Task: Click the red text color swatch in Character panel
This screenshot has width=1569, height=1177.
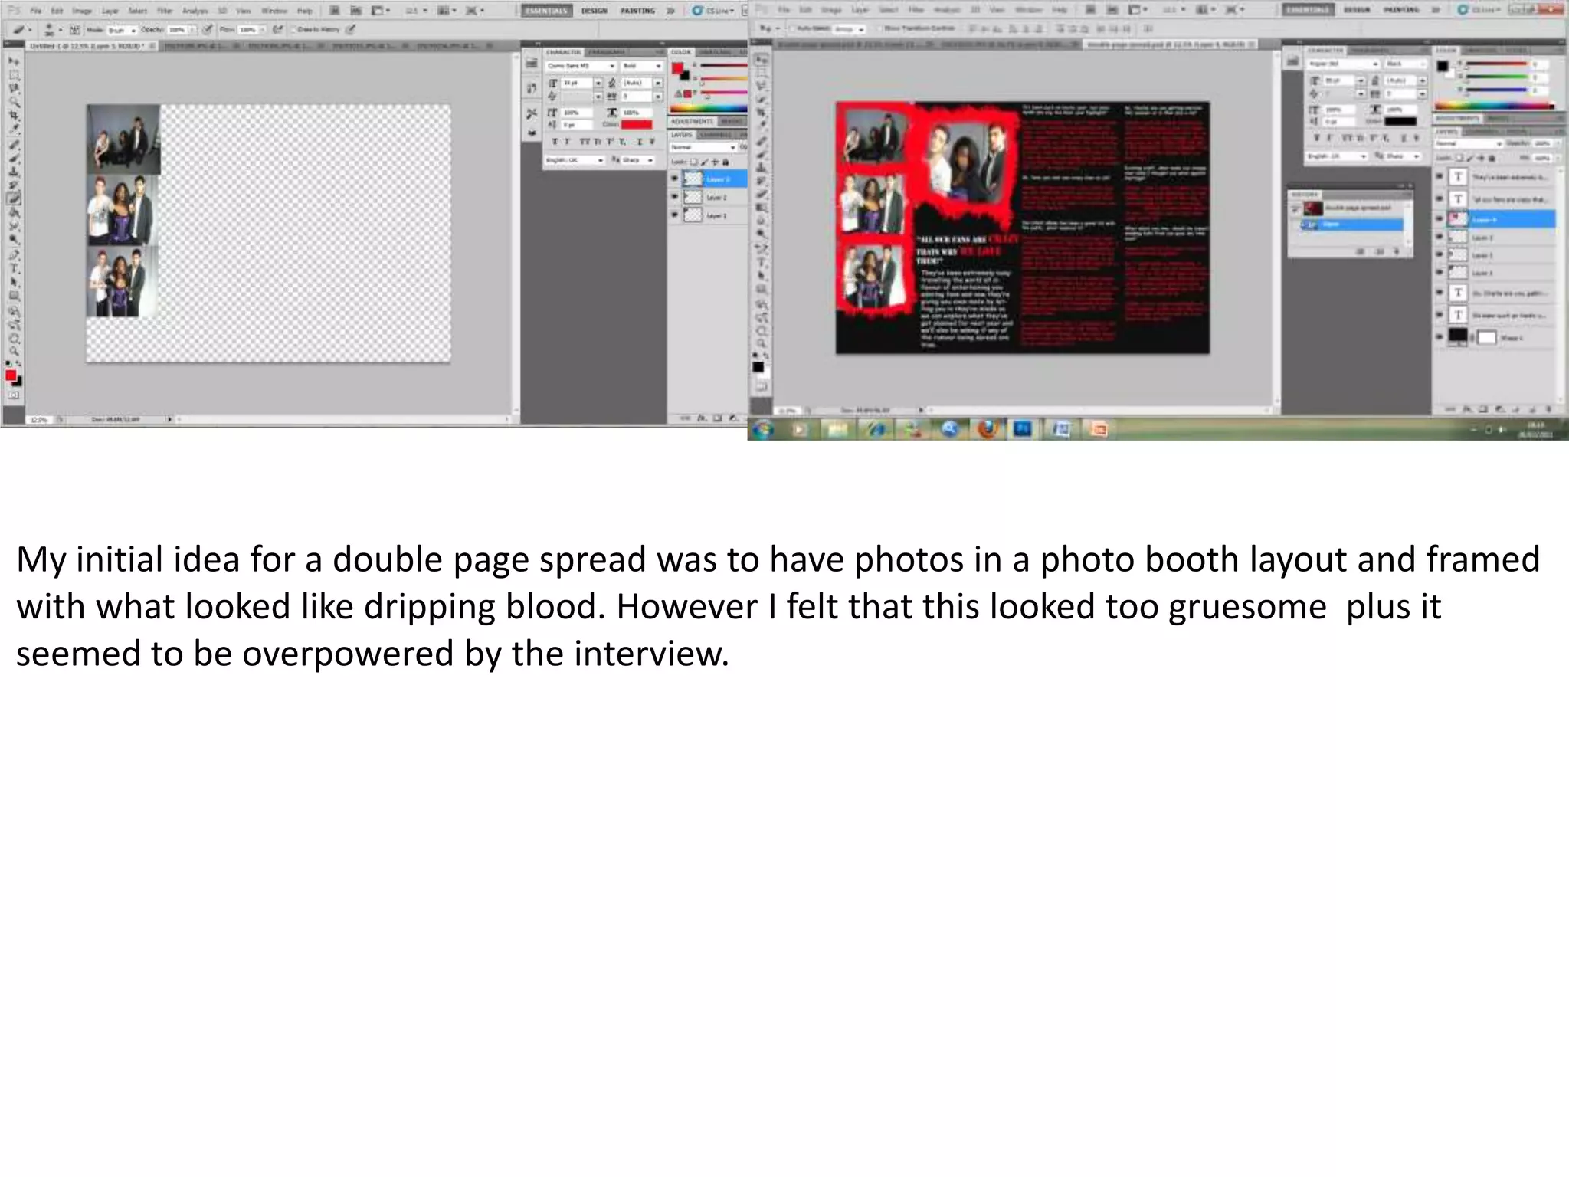Action: coord(637,124)
